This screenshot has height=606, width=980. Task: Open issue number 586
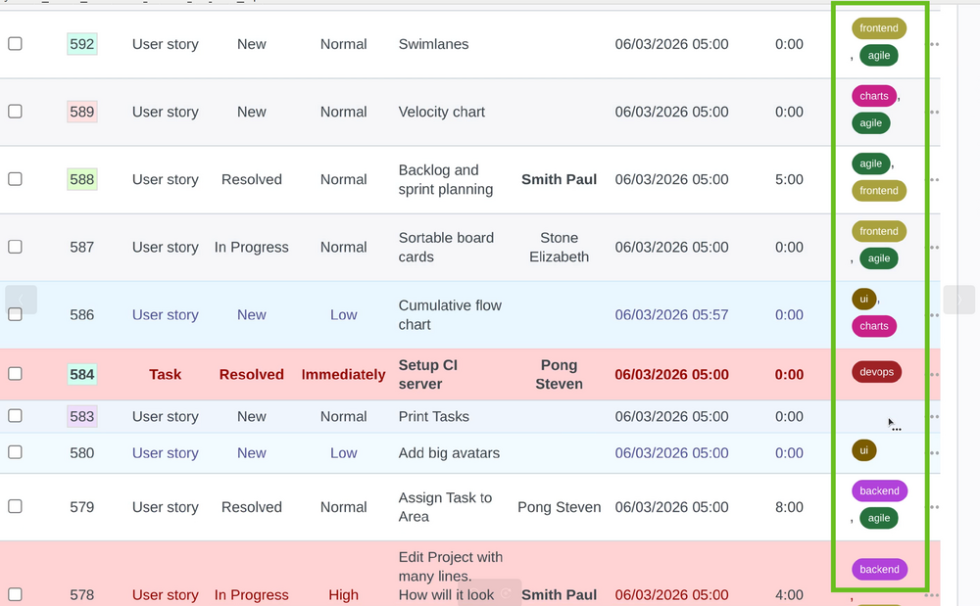(82, 315)
